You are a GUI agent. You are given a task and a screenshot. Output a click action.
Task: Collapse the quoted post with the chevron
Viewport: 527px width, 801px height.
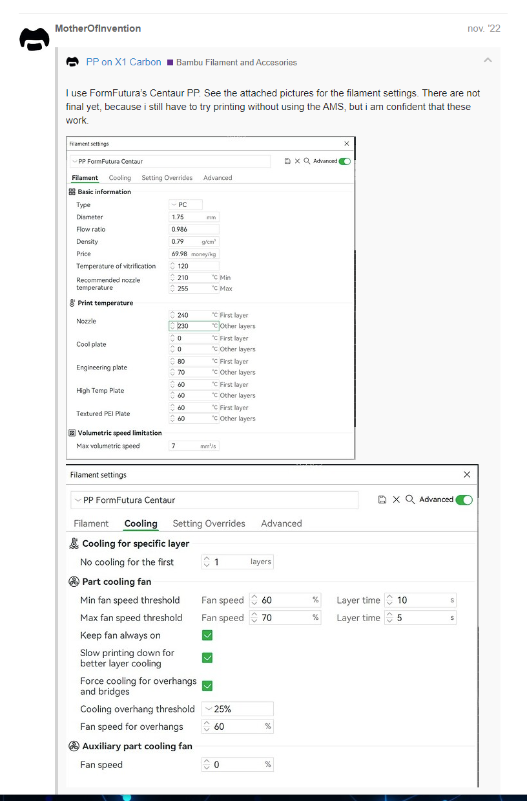(x=488, y=61)
